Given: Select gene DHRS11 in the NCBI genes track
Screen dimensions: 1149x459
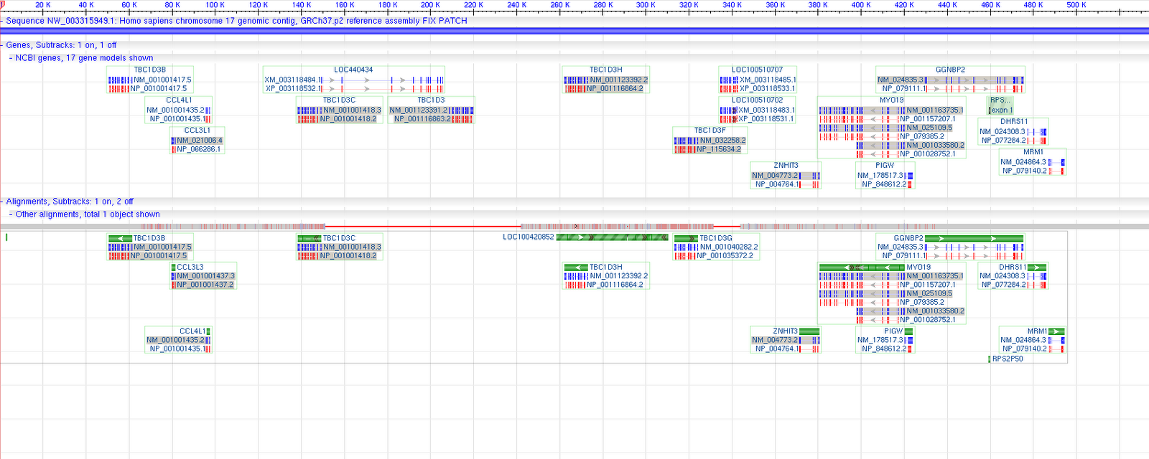Looking at the screenshot, I should tap(1014, 122).
